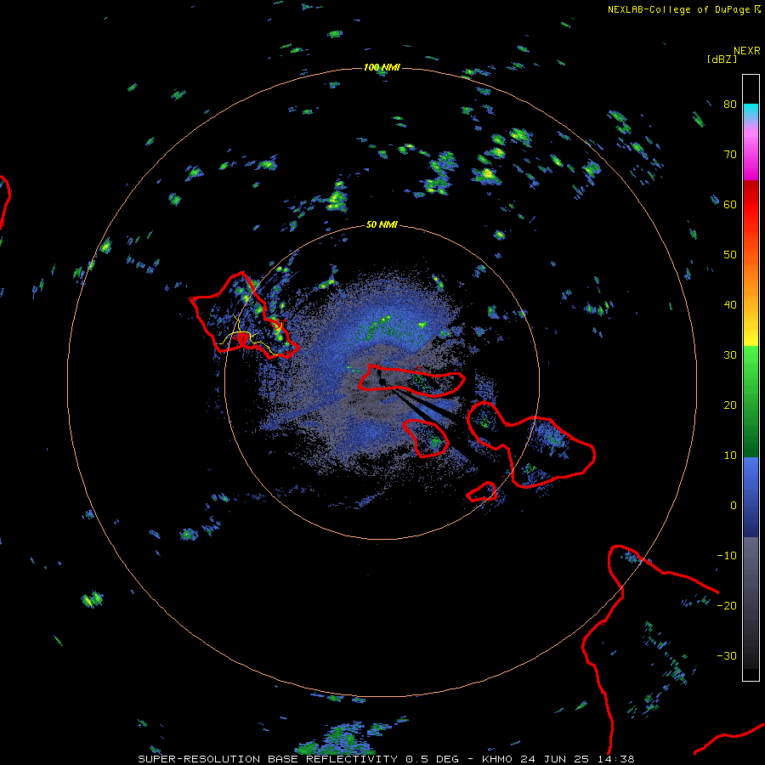Click the -20 value on dBZ scale
This screenshot has height=765, width=765.
[x=727, y=606]
